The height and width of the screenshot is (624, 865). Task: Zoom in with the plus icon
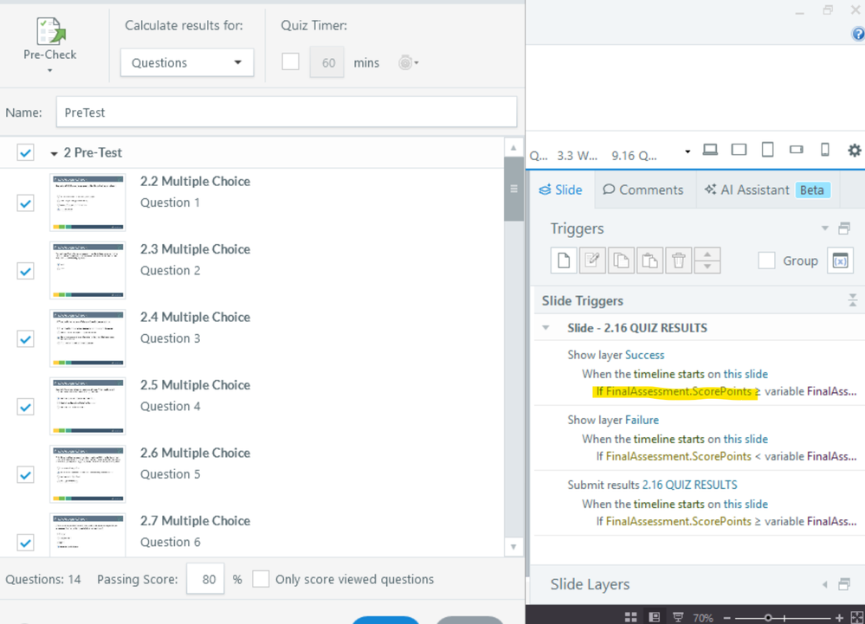coord(839,618)
